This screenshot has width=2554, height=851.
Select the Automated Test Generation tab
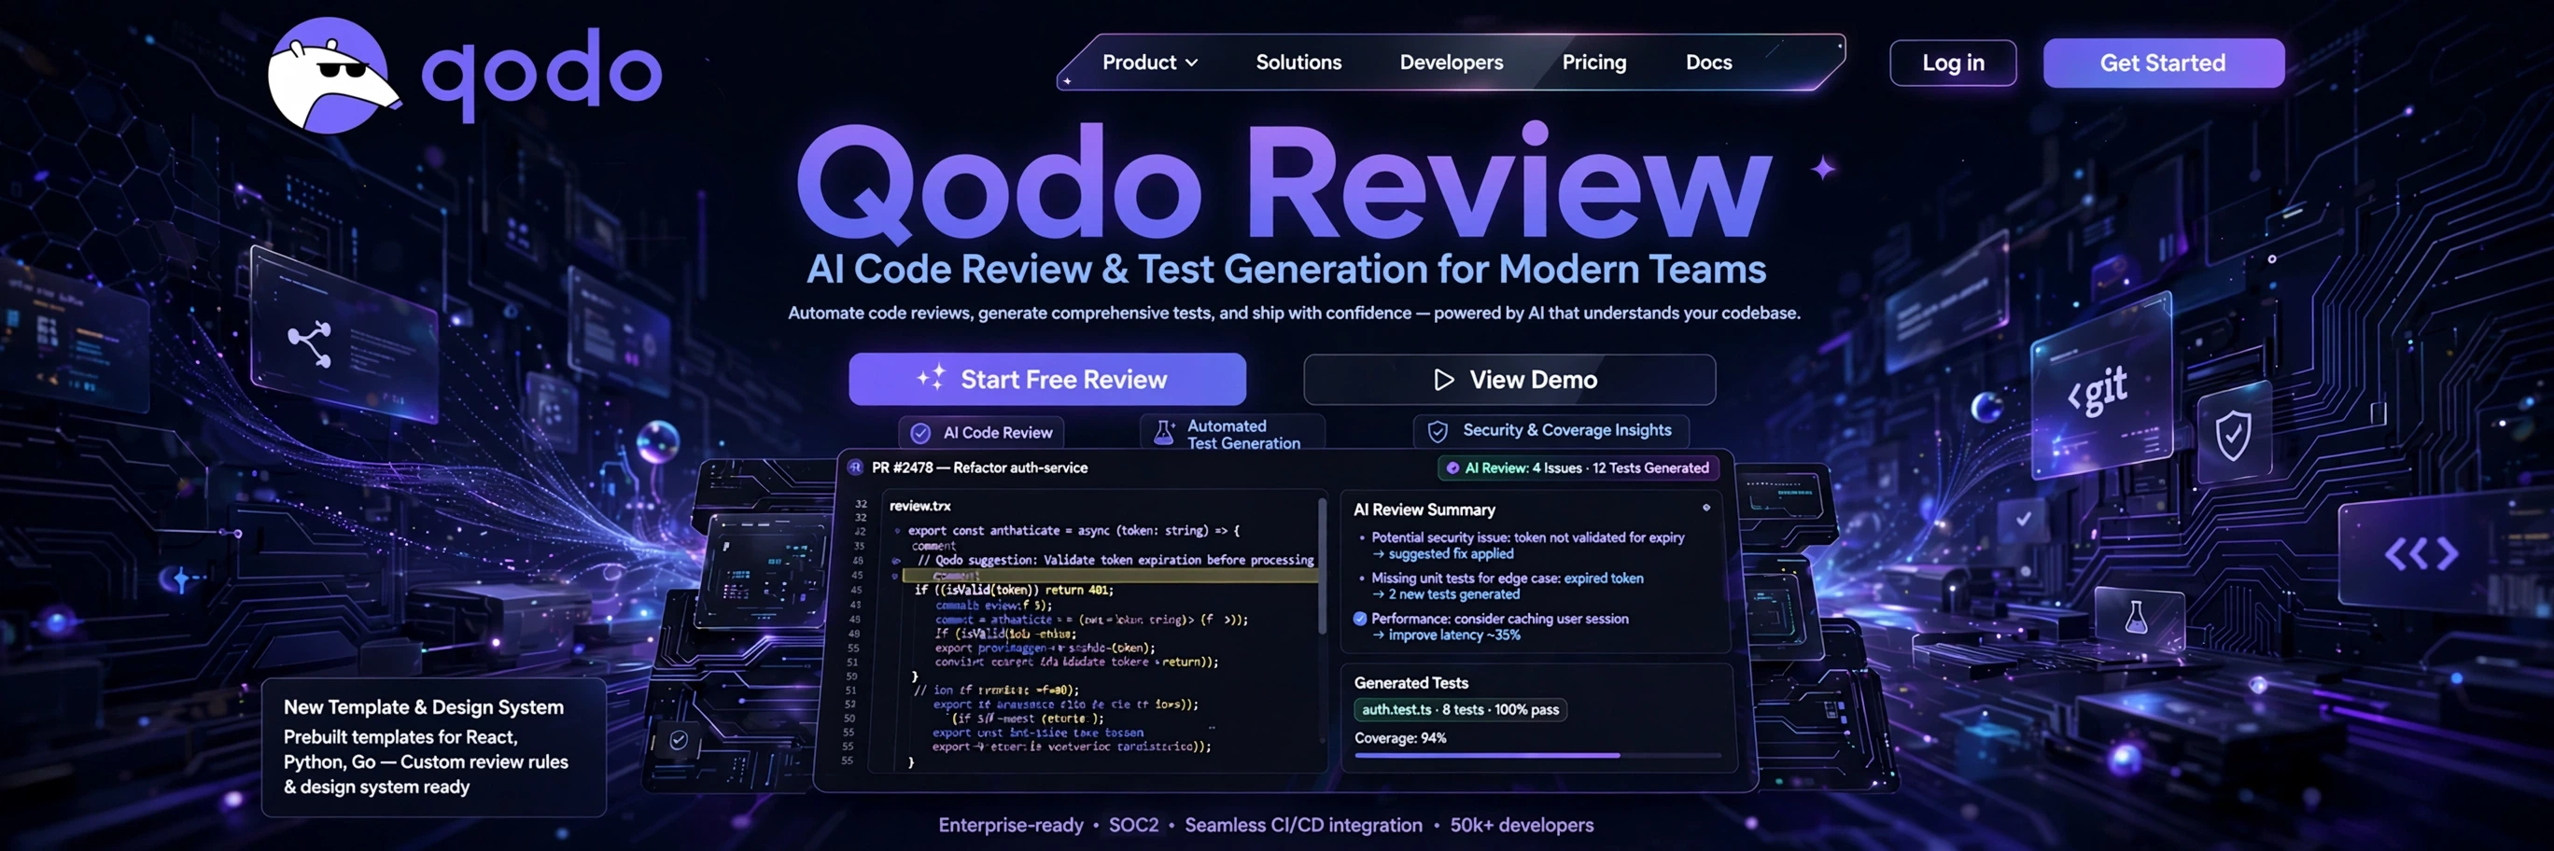[x=1231, y=434]
